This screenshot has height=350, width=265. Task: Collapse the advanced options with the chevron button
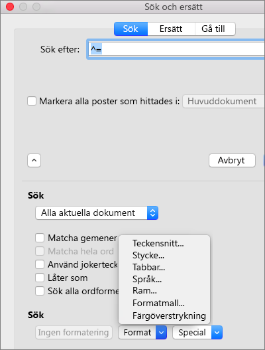34,160
